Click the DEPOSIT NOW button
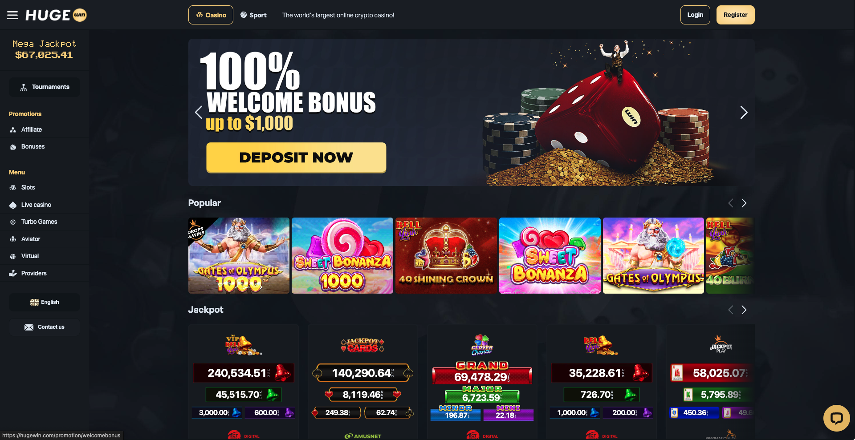Image resolution: width=855 pixels, height=440 pixels. [296, 157]
